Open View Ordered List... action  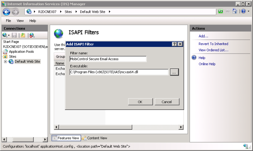pos(213,50)
